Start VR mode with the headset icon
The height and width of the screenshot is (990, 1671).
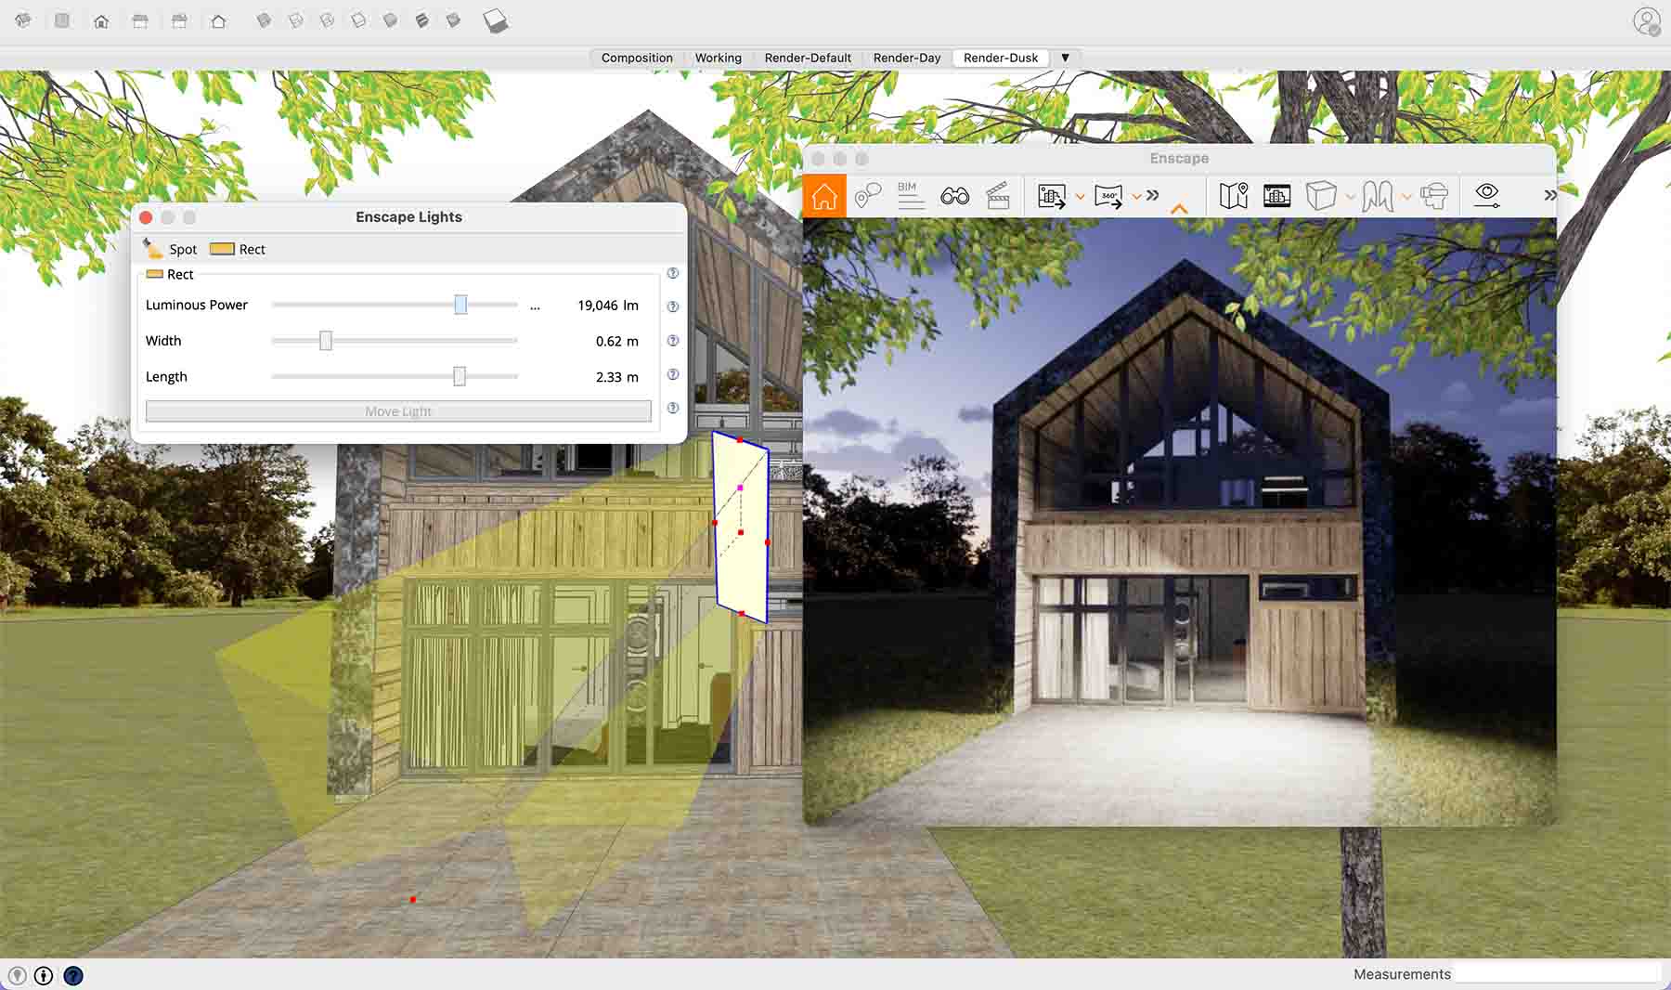click(1434, 195)
